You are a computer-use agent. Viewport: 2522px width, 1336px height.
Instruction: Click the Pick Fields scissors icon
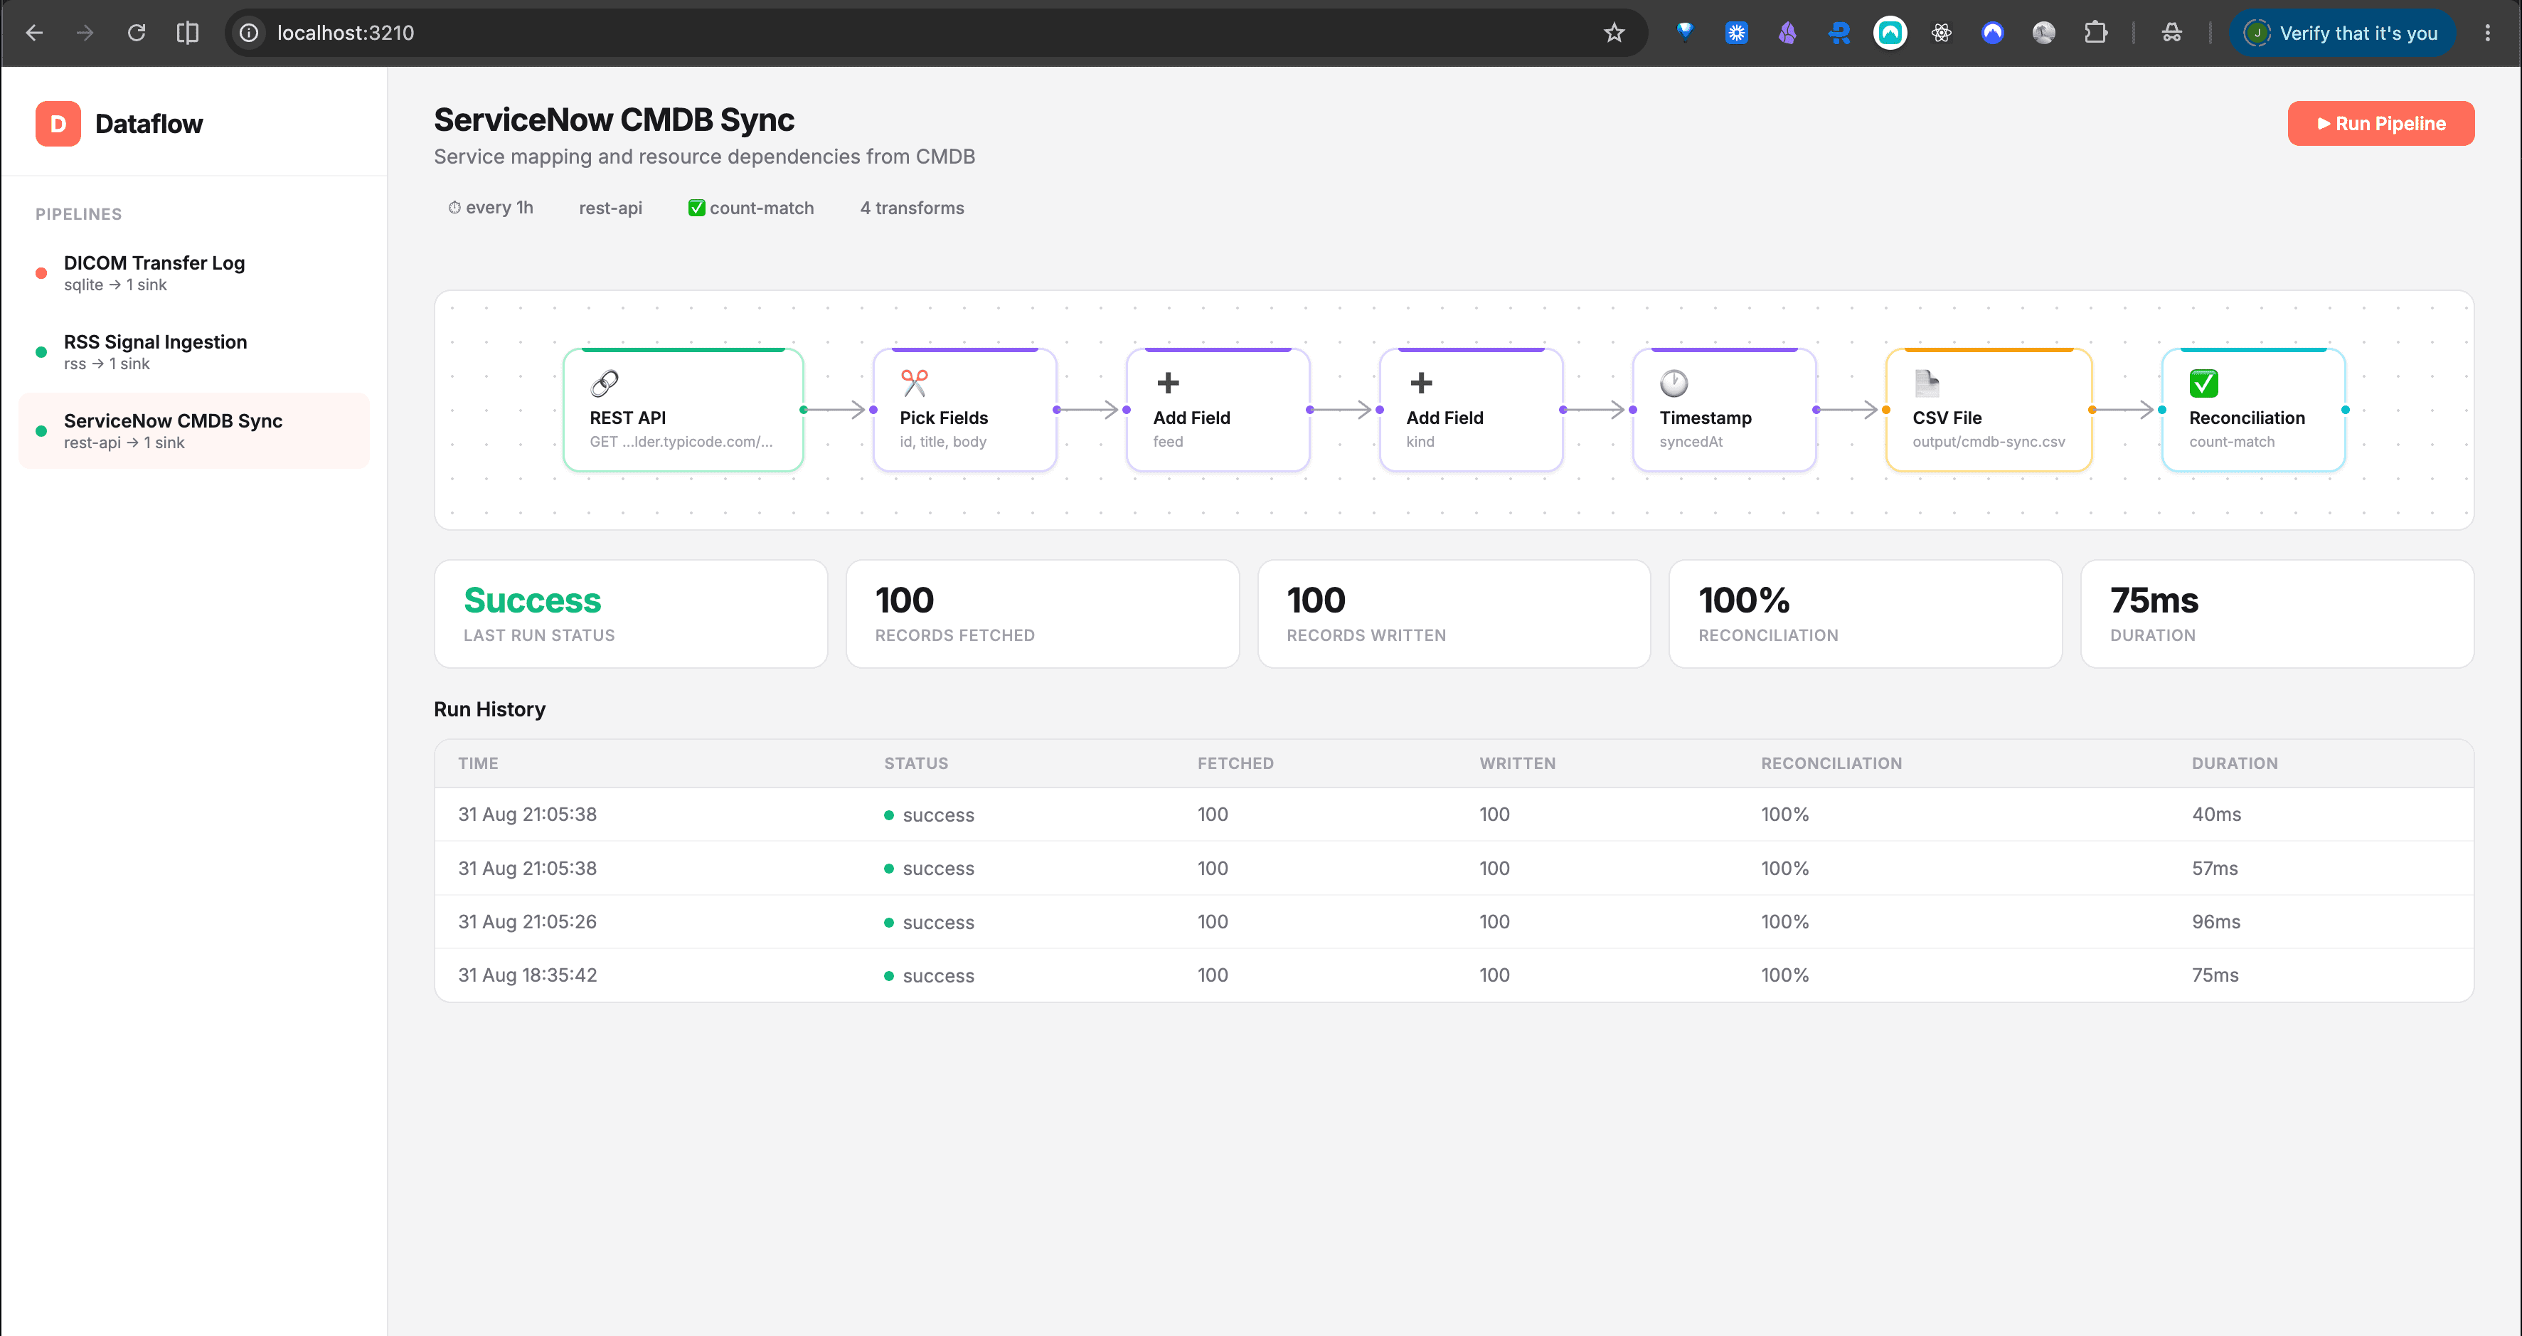pos(915,383)
